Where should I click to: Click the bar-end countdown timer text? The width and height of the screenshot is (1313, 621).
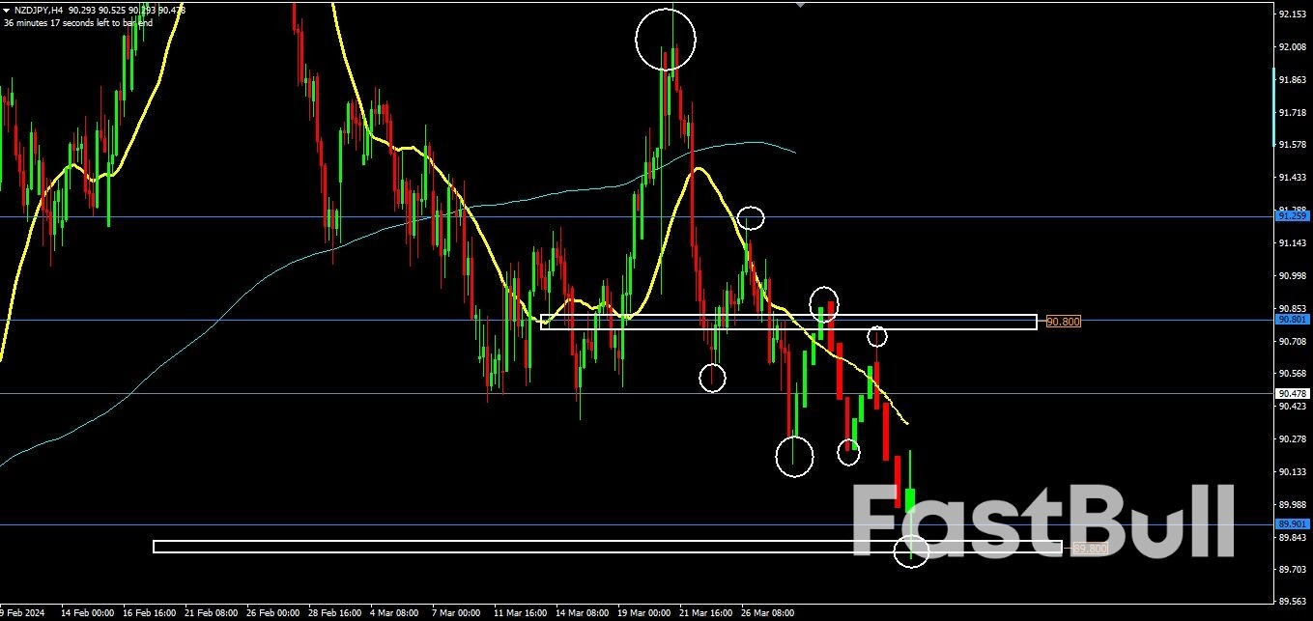(77, 23)
